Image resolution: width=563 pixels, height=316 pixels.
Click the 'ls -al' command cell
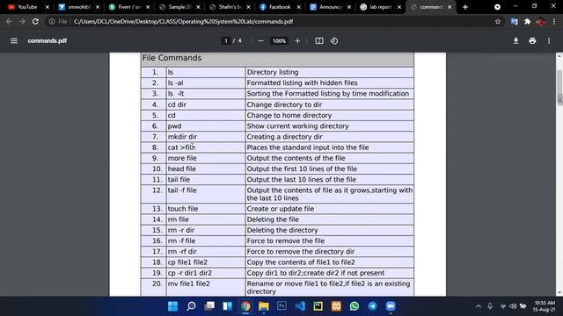[x=205, y=83]
